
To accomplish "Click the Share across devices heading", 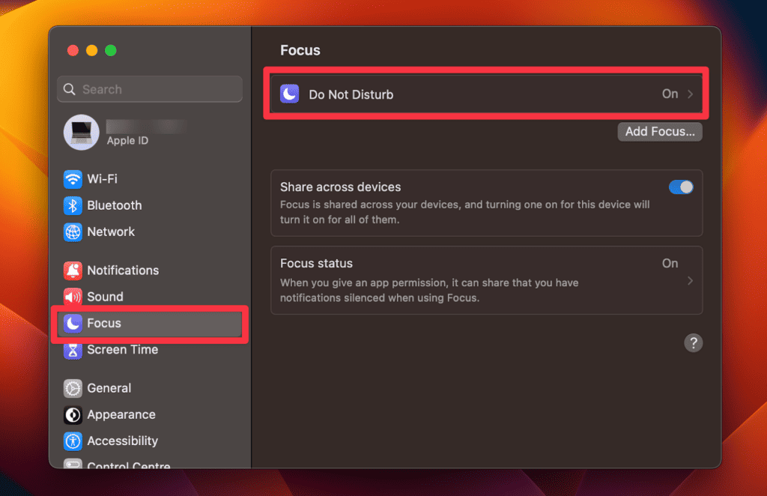I will tap(341, 187).
